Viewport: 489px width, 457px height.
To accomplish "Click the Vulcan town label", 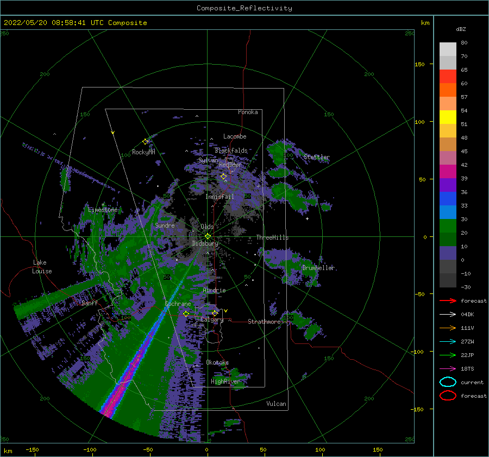I will click(277, 404).
